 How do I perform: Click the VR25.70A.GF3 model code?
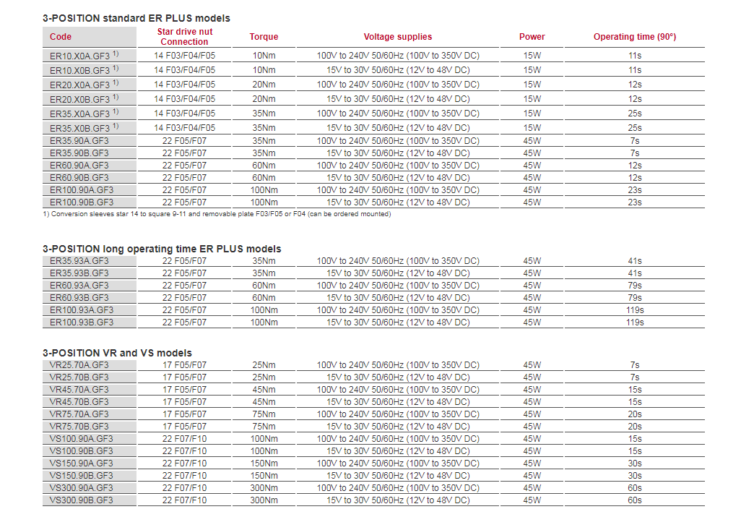(79, 365)
